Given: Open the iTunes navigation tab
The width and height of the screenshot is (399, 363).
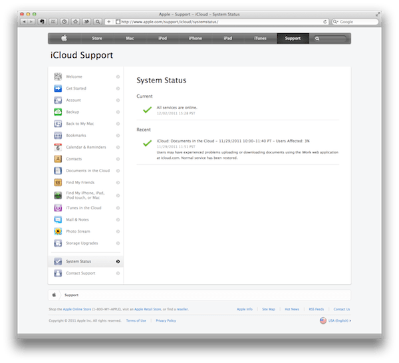Looking at the screenshot, I should 260,38.
